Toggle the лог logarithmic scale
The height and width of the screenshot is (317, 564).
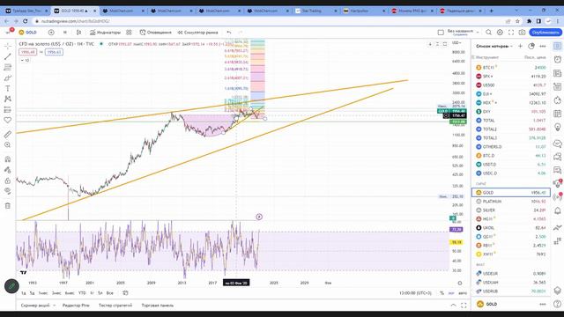tap(451, 293)
